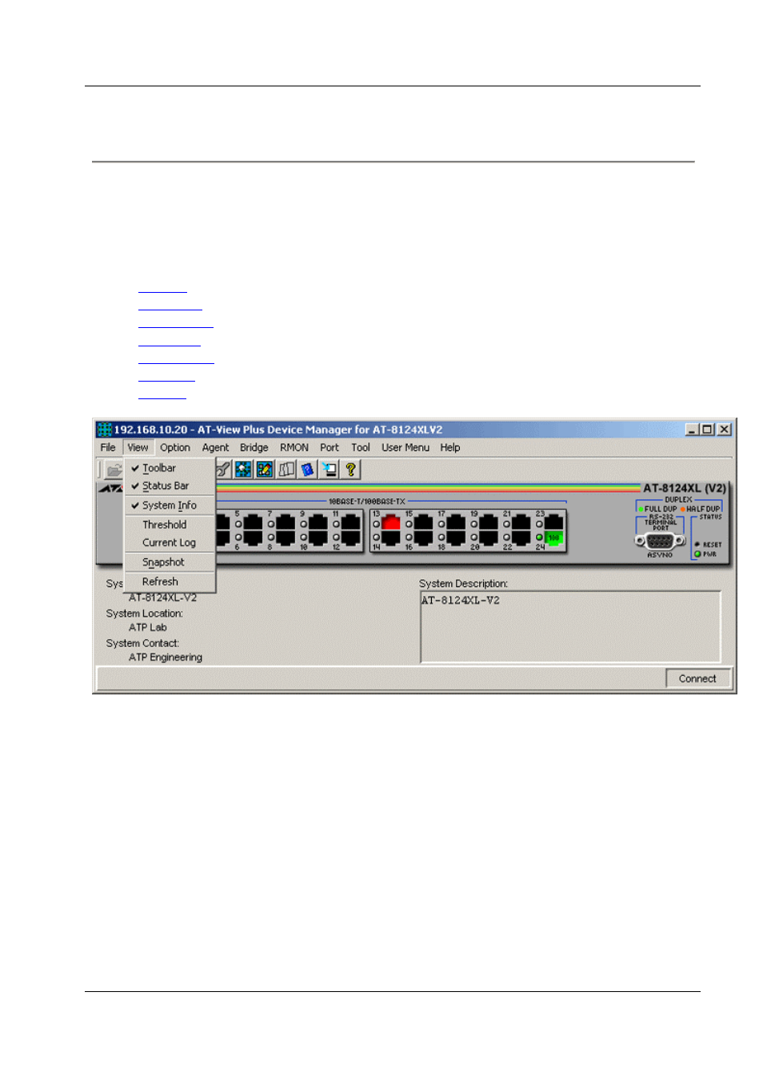Image resolution: width=763 pixels, height=1080 pixels.
Task: Open the User Menu menu
Action: coord(405,447)
